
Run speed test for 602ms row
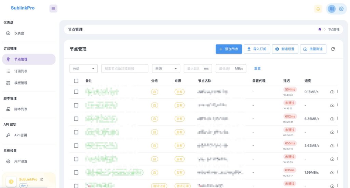(x=332, y=119)
